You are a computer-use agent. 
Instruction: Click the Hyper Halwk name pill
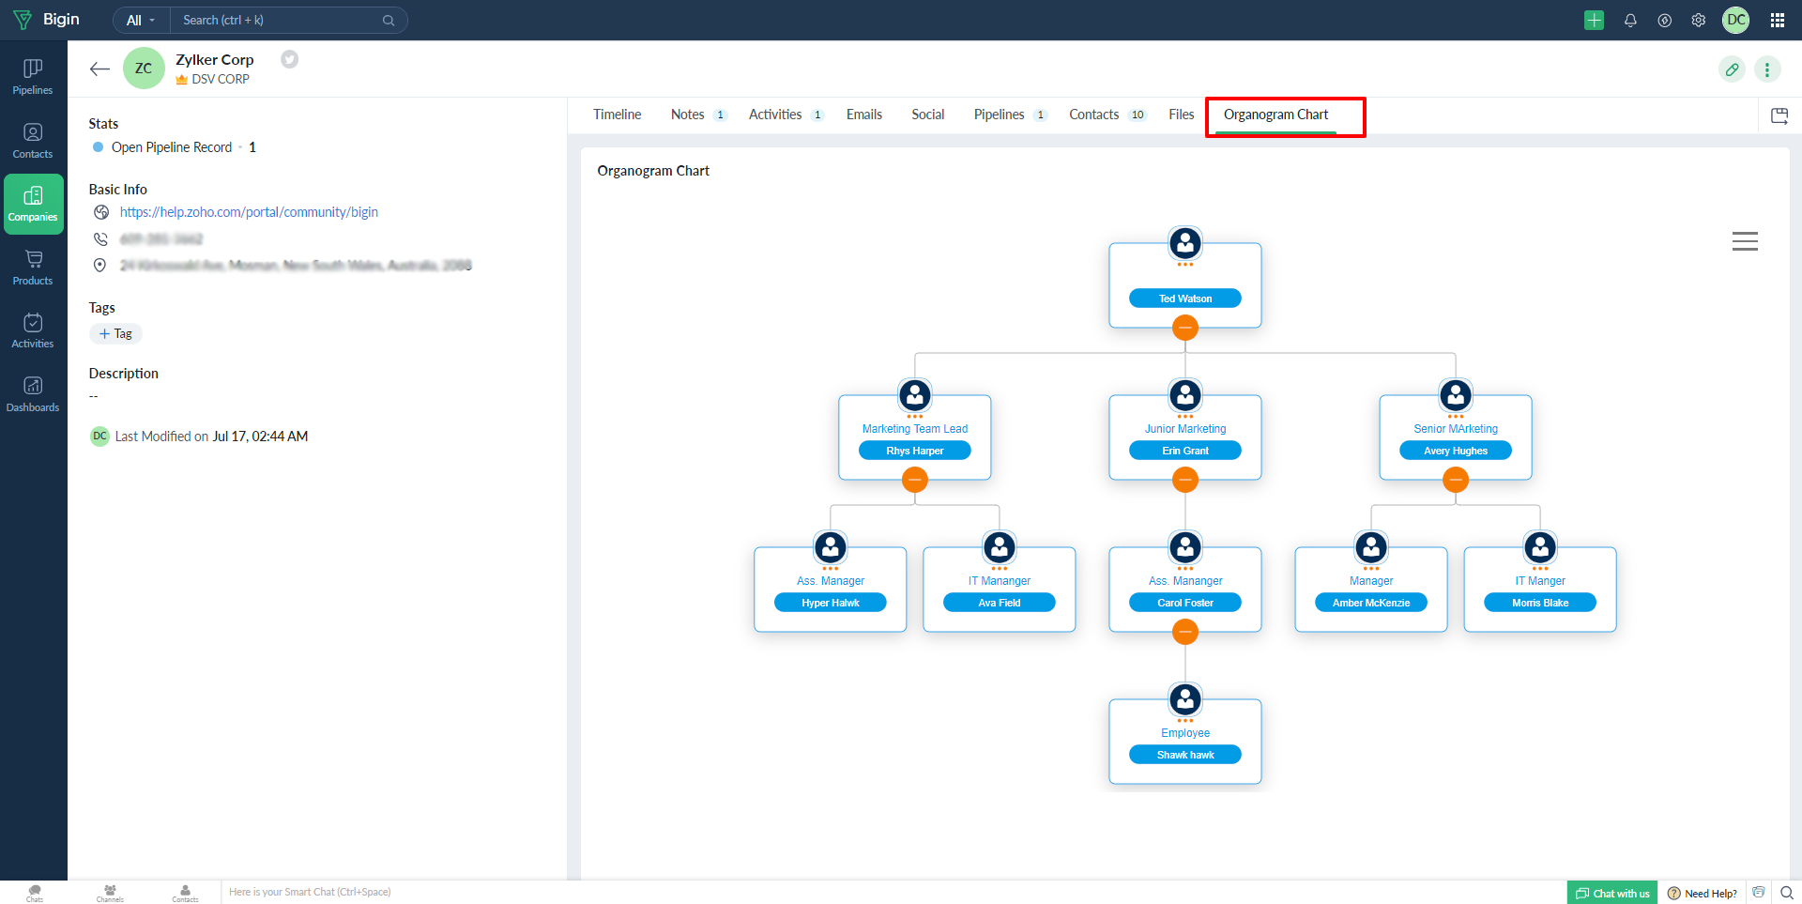(x=831, y=603)
